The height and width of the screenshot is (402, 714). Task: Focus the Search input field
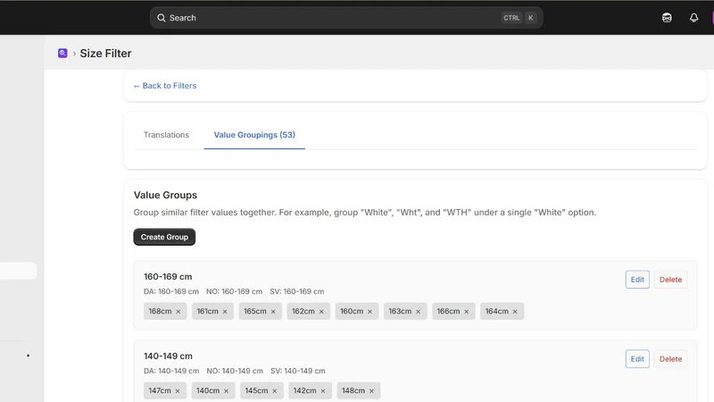[346, 18]
